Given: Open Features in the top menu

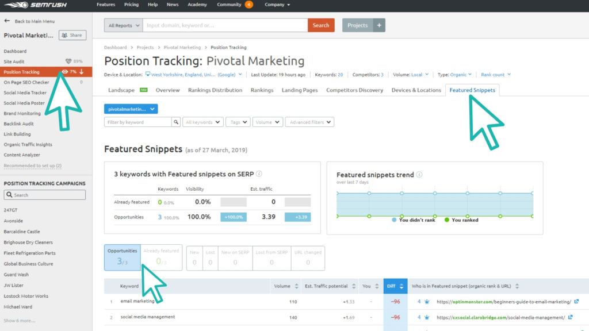Looking at the screenshot, I should tap(106, 5).
